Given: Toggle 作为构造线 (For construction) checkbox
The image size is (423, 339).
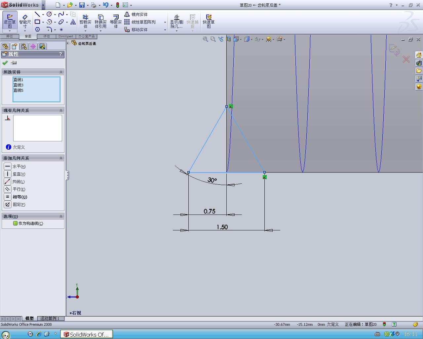Looking at the screenshot, I should (x=15, y=223).
